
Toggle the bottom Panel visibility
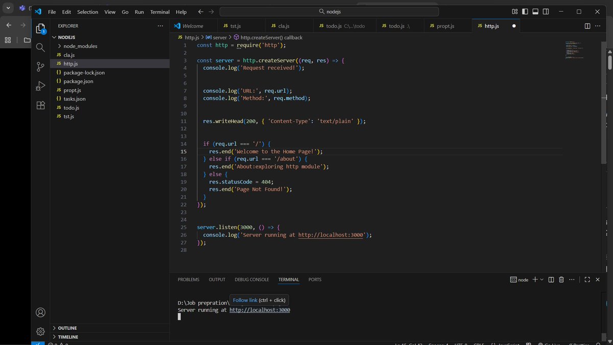(x=535, y=12)
